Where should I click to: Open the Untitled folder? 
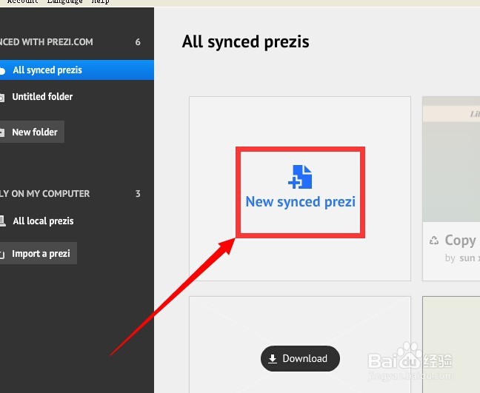coord(42,97)
